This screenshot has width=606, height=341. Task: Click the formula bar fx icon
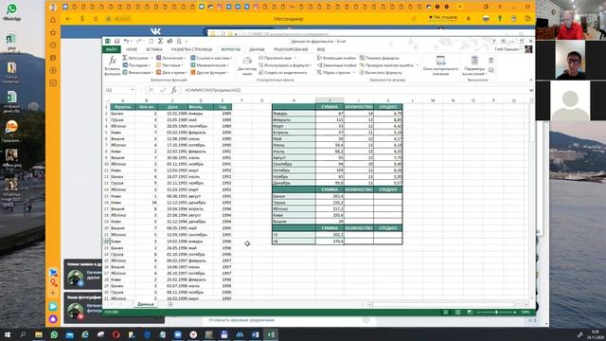coord(174,90)
